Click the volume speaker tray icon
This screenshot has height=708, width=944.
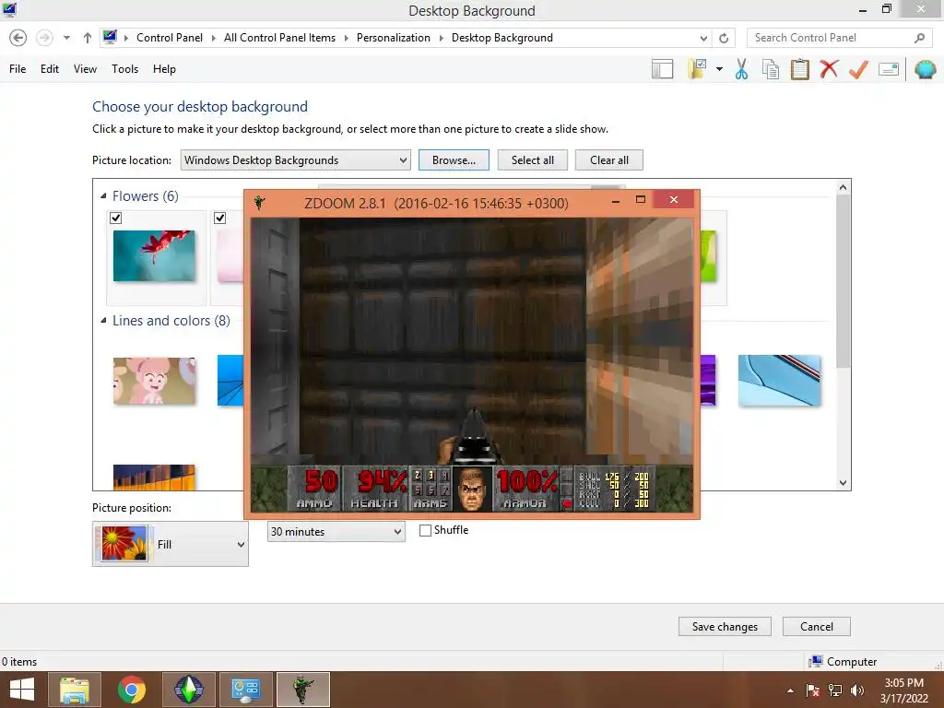857,690
